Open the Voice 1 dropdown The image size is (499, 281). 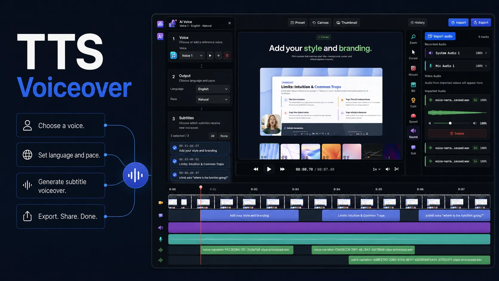point(192,56)
